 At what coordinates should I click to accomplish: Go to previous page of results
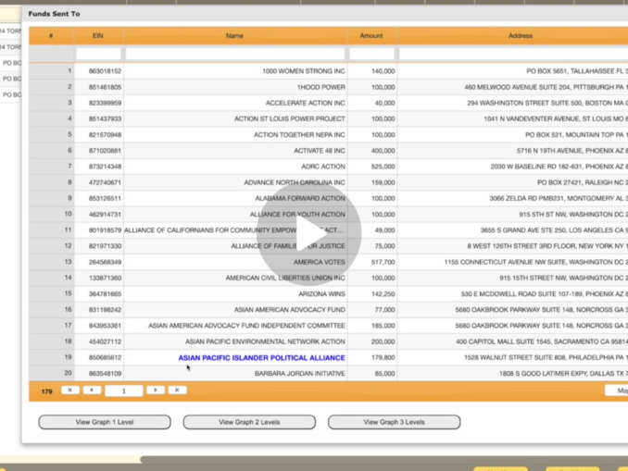coord(92,390)
